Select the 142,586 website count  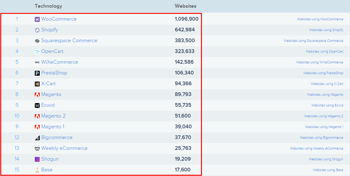(184, 62)
